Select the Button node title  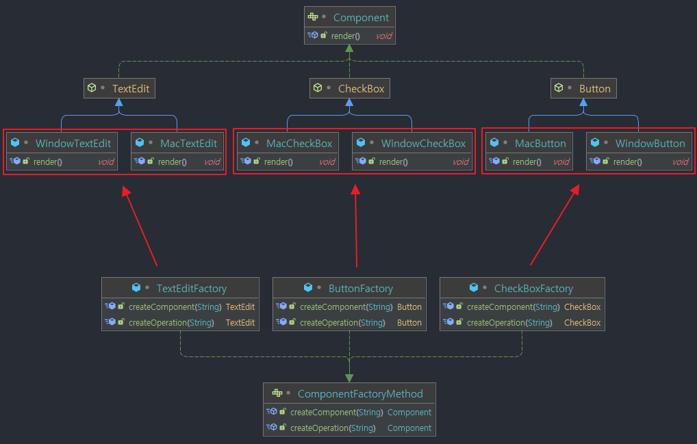(595, 89)
